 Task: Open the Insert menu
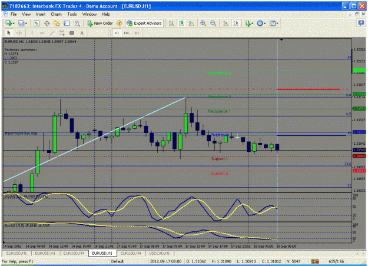point(41,14)
